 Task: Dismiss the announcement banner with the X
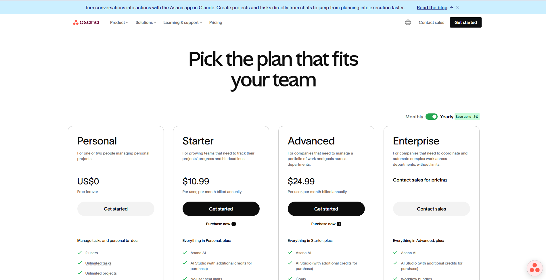(x=457, y=7)
